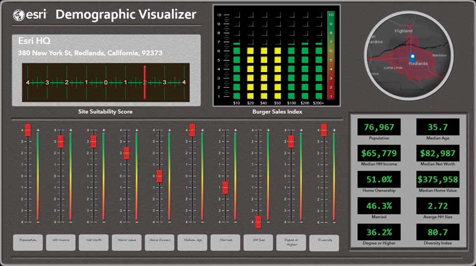Click the Demographic Visualizer title
Viewport: 476px width, 266px height.
click(126, 15)
